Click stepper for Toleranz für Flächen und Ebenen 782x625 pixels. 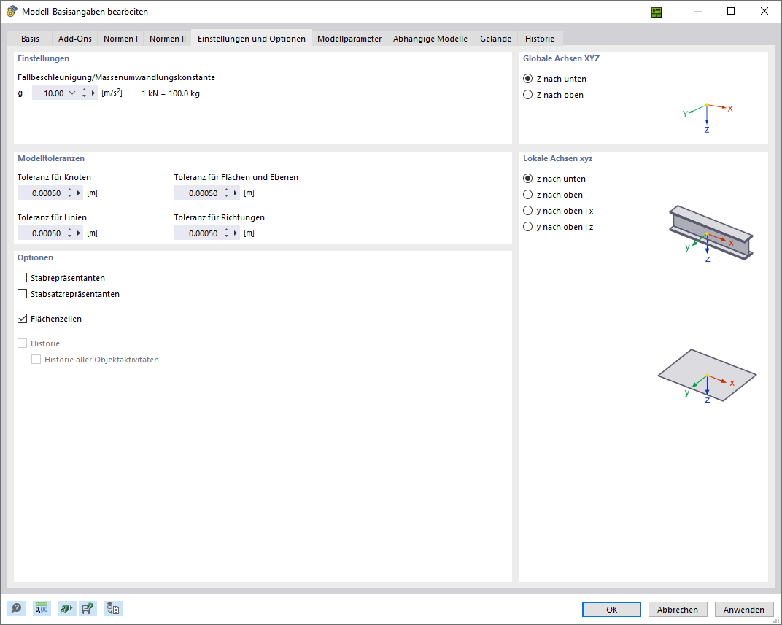coord(226,193)
